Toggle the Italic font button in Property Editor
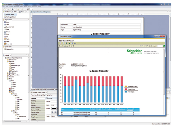This screenshot has height=129, width=173. coord(55,112)
